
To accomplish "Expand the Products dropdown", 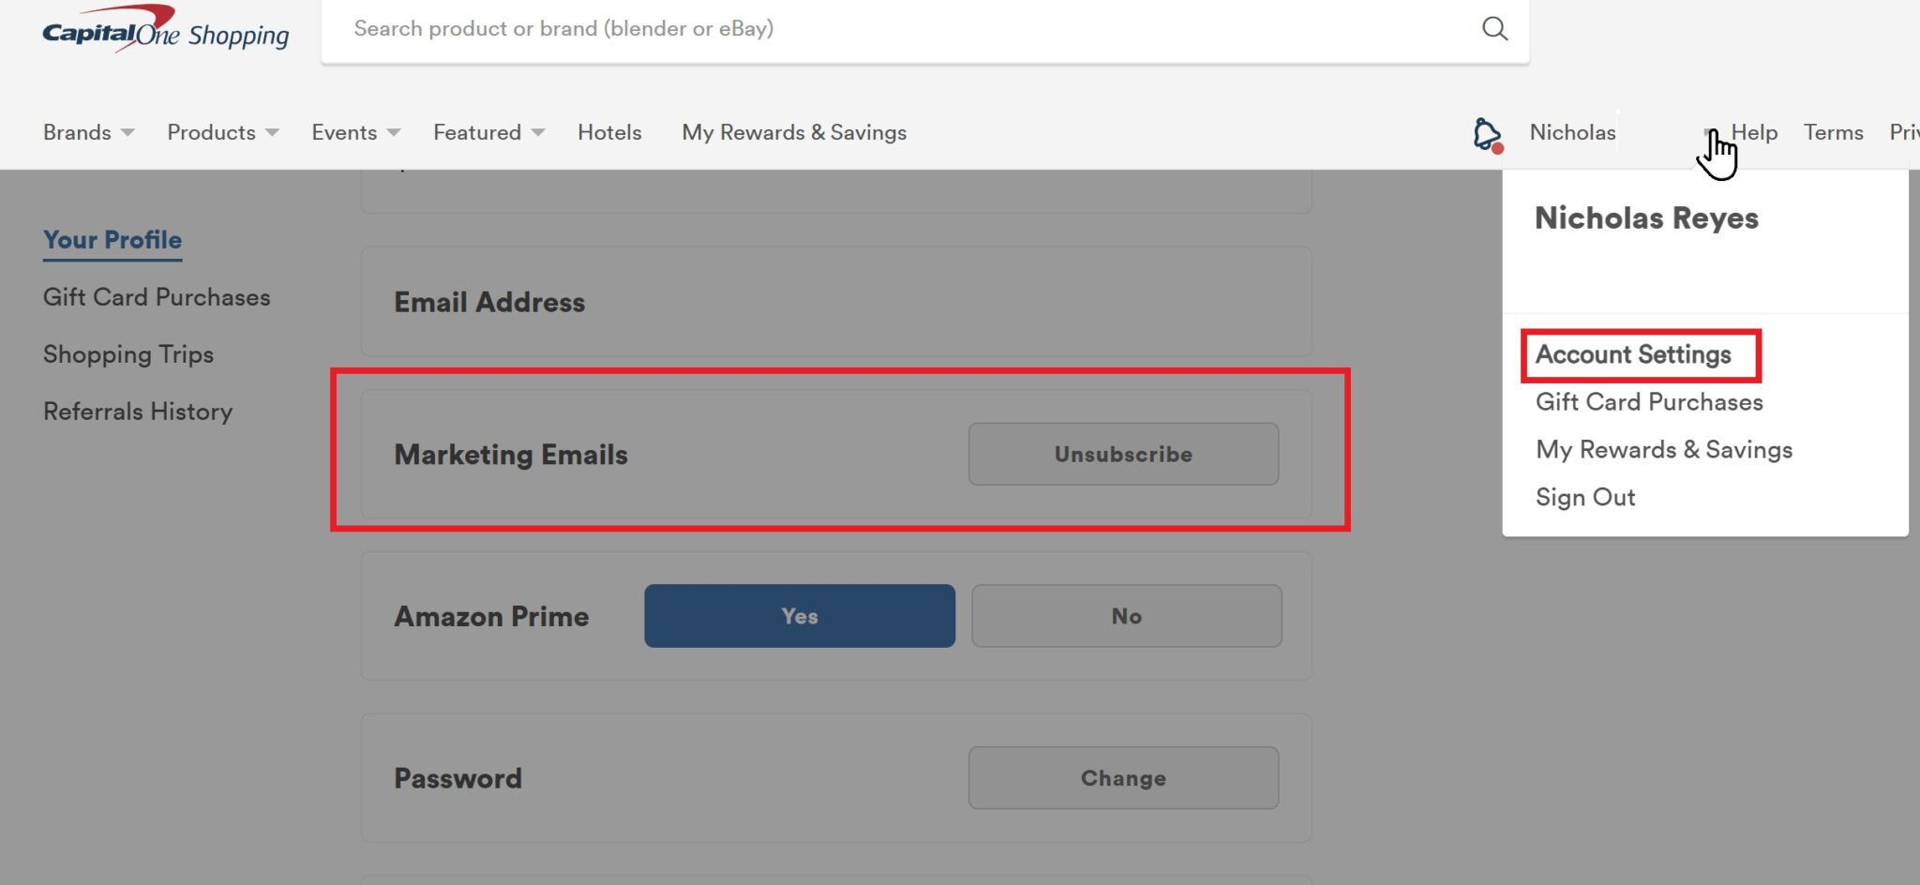I will (x=222, y=133).
